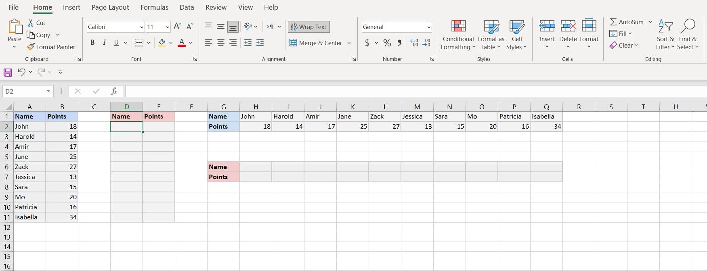Open the Page Layout tab
707x271 pixels.
[x=110, y=7]
